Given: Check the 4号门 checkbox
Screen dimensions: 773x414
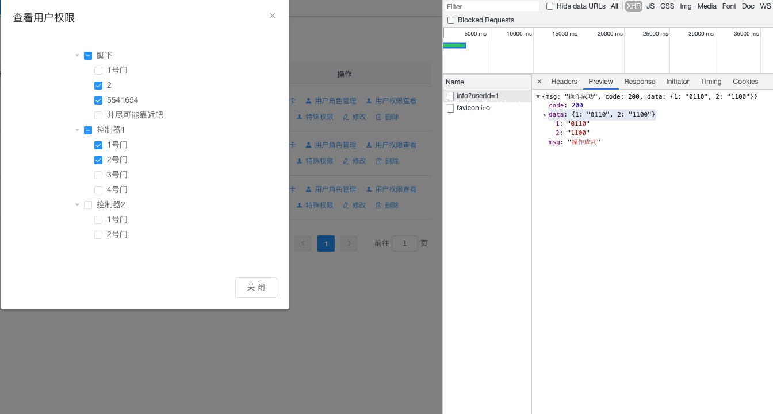Looking at the screenshot, I should [x=98, y=190].
